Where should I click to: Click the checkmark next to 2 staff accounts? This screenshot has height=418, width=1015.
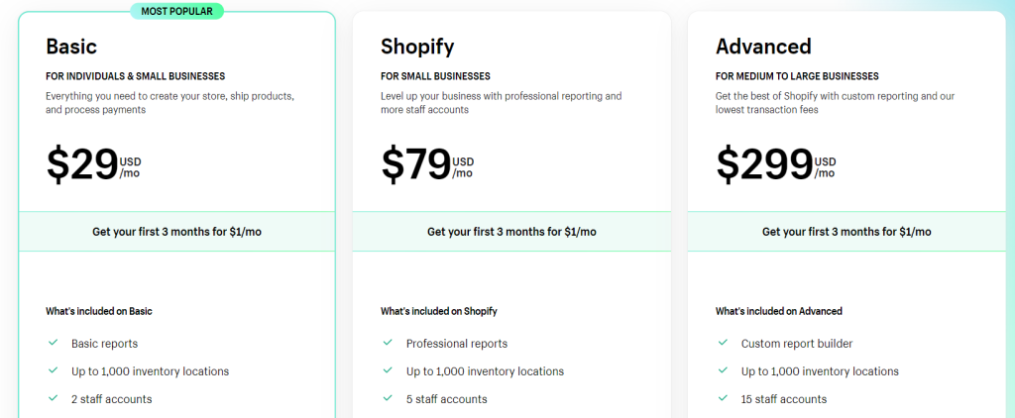coord(54,398)
